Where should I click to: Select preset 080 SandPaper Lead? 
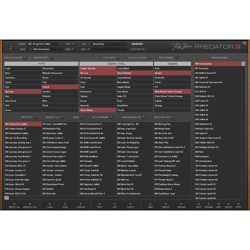pos(172,194)
